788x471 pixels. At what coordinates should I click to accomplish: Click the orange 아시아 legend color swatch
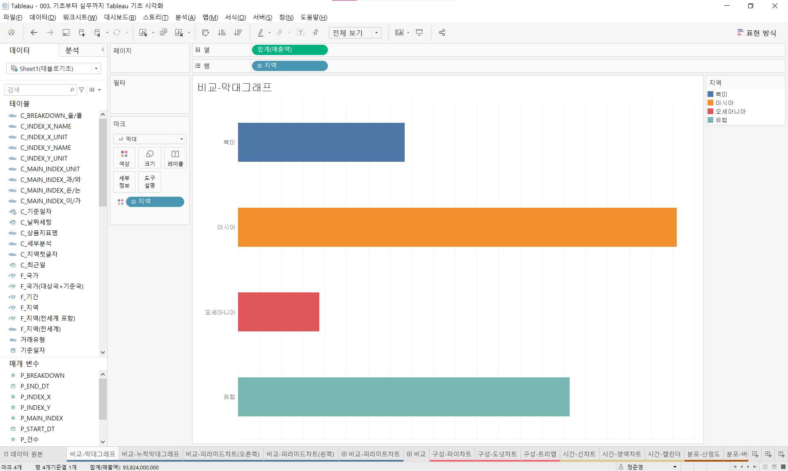[710, 103]
